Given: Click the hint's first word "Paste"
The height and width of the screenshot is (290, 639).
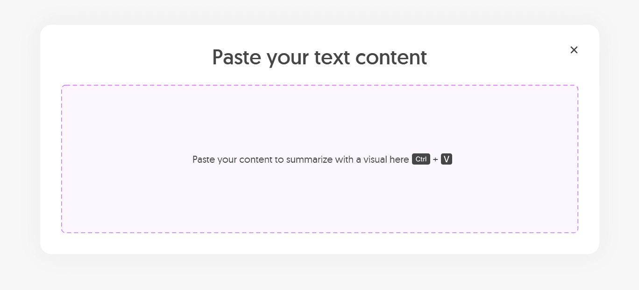Looking at the screenshot, I should [x=204, y=159].
